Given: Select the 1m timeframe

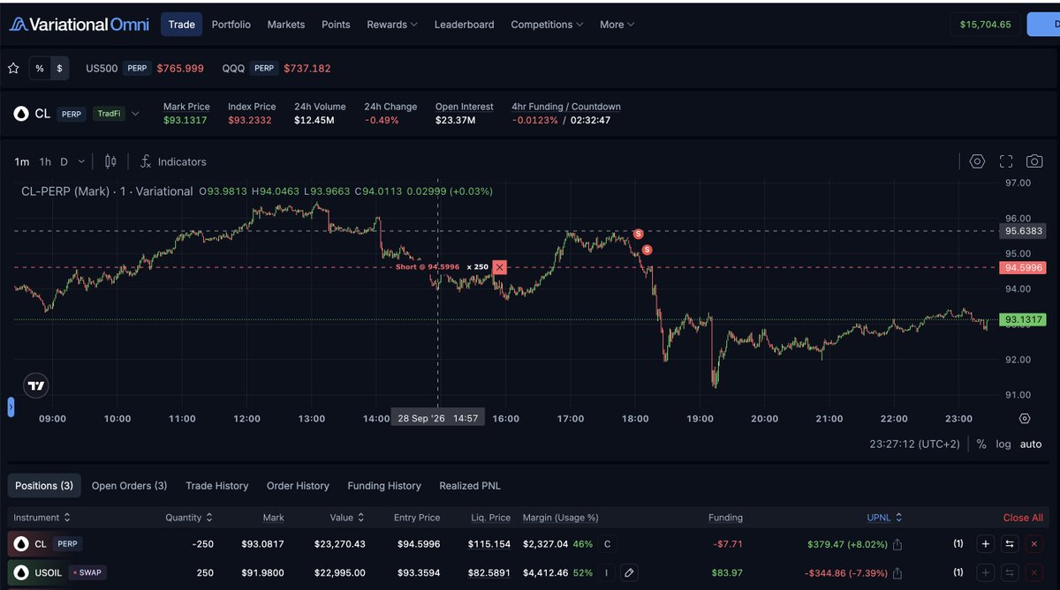Looking at the screenshot, I should 22,161.
